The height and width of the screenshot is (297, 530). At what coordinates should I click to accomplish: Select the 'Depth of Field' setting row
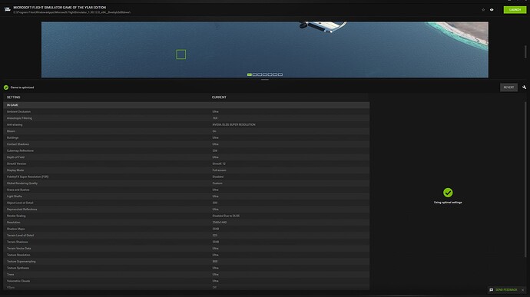tap(186, 157)
